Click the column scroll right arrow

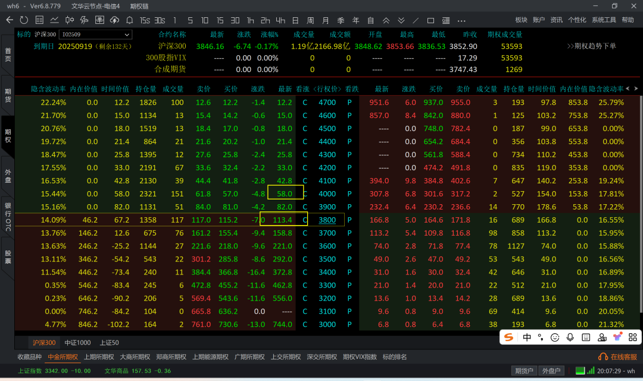pos(636,89)
